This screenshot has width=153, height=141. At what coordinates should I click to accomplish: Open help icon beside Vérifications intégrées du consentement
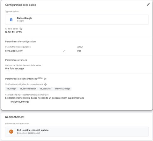(x=45, y=84)
